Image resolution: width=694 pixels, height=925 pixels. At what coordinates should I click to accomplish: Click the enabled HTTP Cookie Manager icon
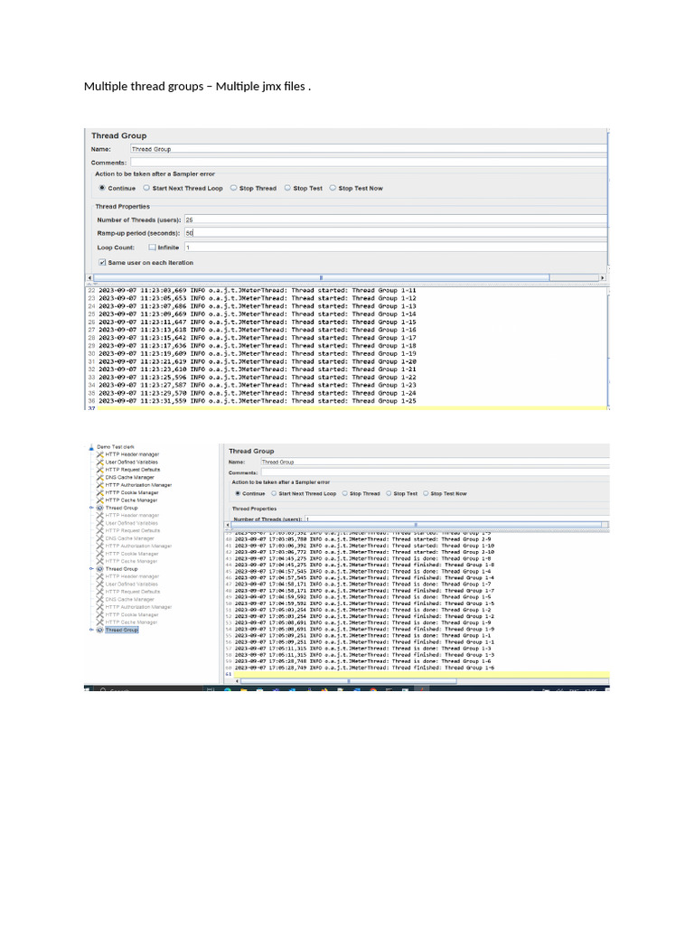(x=99, y=492)
